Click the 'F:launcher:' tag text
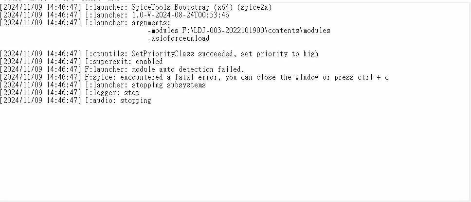 click(107, 69)
